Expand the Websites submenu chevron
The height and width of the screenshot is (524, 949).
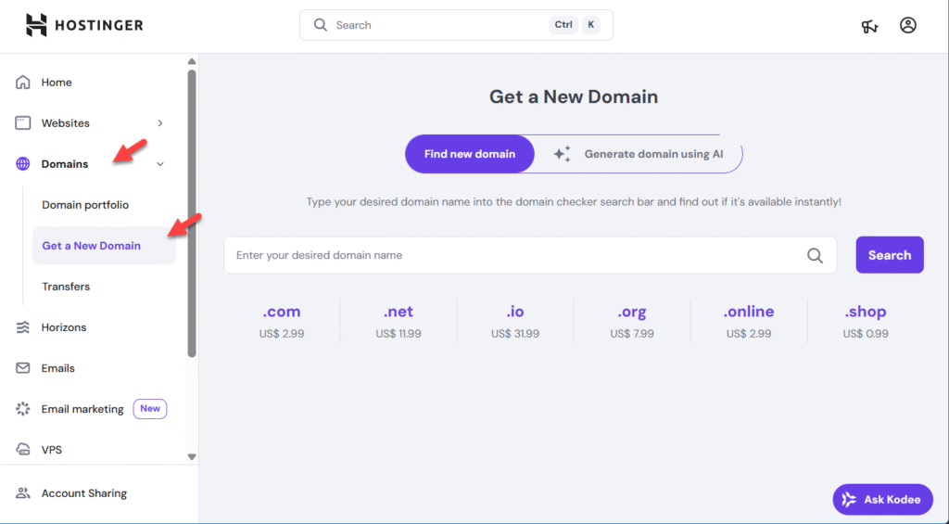(x=160, y=123)
